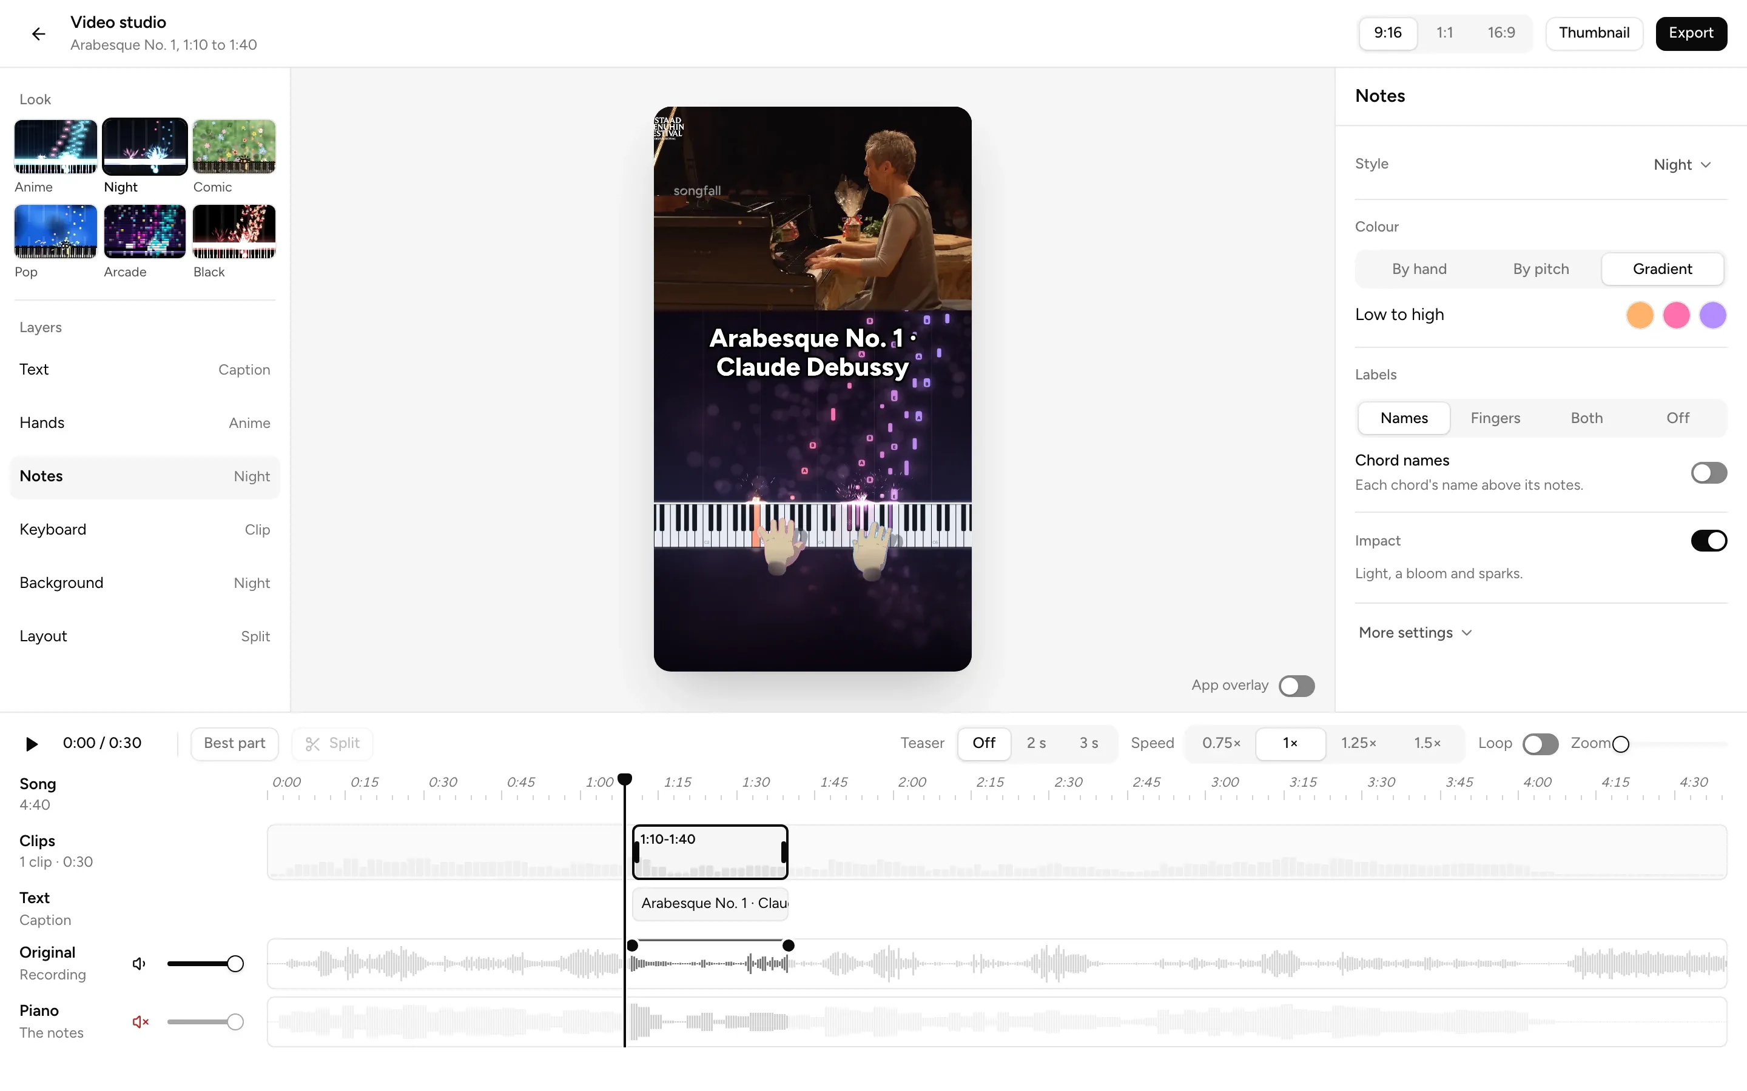Pick the pink gradient colour swatch
This screenshot has height=1091, width=1747.
tap(1675, 315)
